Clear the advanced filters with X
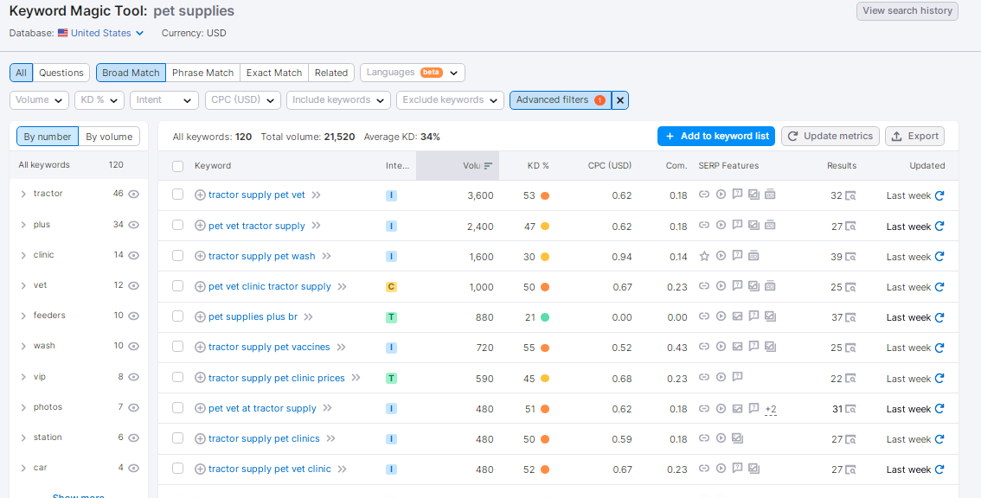 tap(620, 100)
